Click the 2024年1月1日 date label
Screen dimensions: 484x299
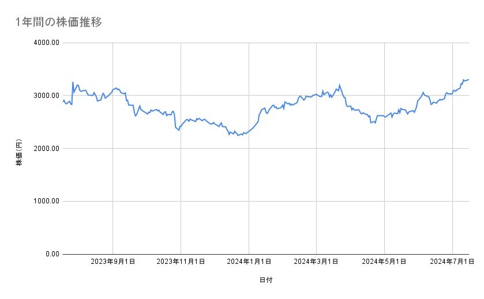pyautogui.click(x=249, y=262)
